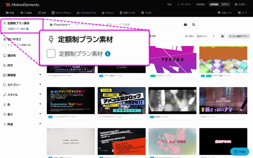Image resolution: width=253 pixels, height=158 pixels.
Task: Open the 並べ替え sort dropdown
Action: (206, 36)
